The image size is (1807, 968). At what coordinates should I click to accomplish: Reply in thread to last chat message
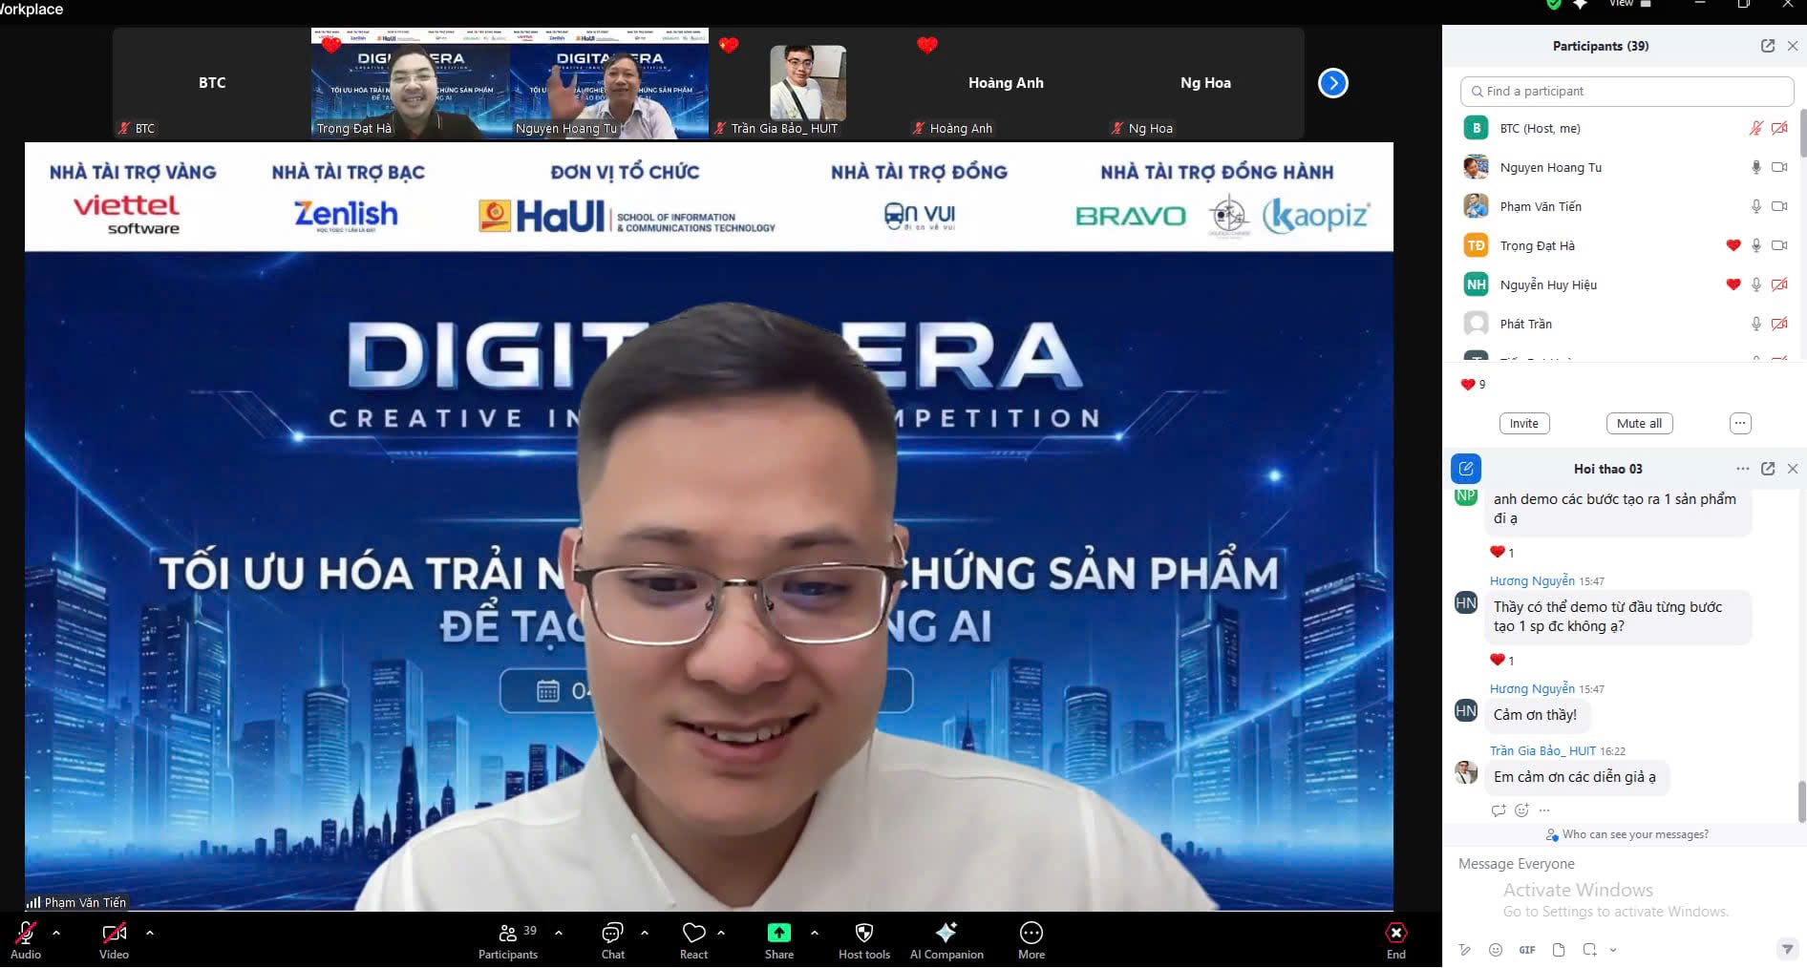click(x=1499, y=810)
